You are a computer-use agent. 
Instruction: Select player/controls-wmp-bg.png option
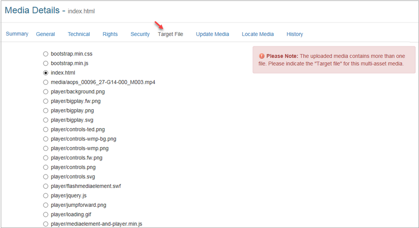[x=46, y=139]
